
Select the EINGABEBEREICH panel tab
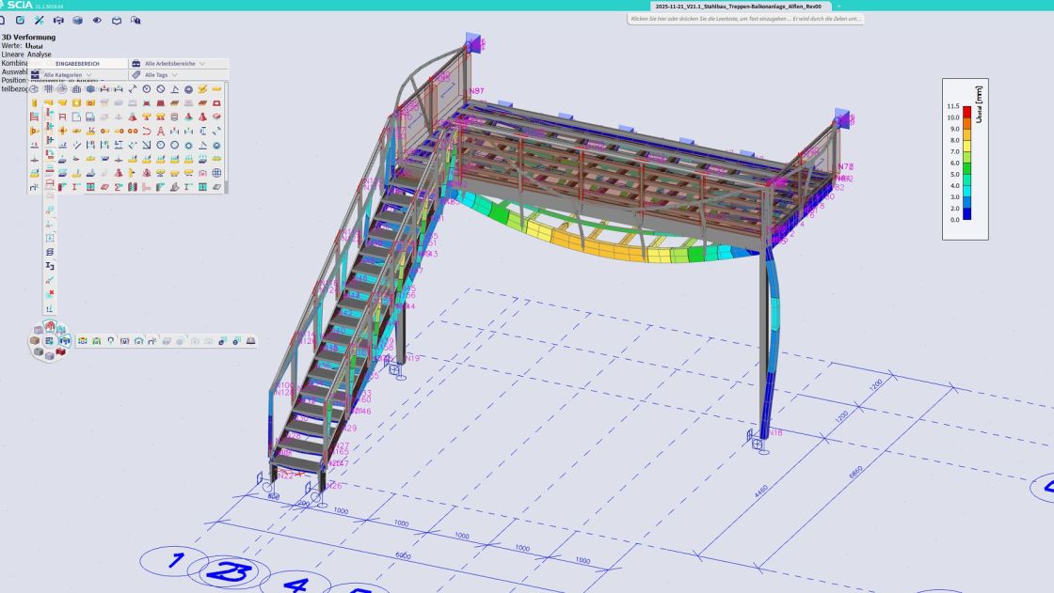tap(77, 63)
